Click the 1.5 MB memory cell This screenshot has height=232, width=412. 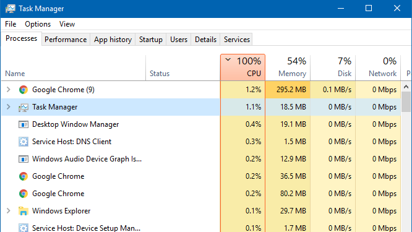288,142
